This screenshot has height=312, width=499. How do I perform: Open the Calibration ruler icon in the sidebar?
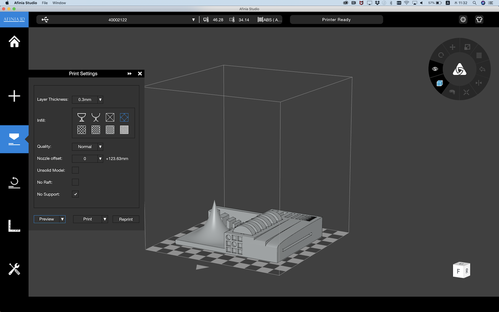[x=14, y=226]
